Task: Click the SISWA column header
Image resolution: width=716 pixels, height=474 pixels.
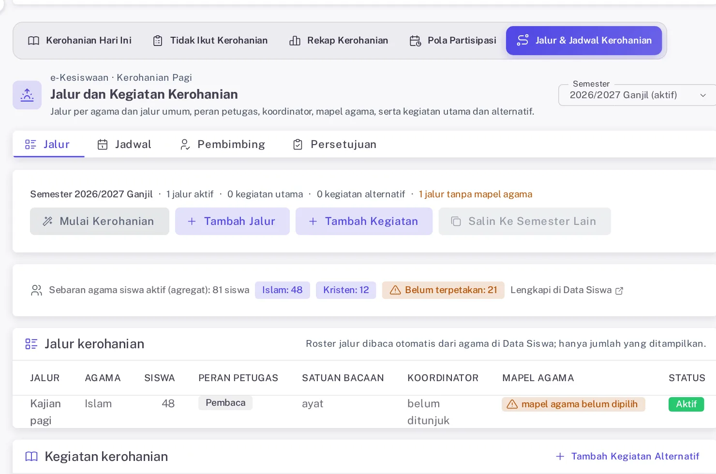Action: 160,378
